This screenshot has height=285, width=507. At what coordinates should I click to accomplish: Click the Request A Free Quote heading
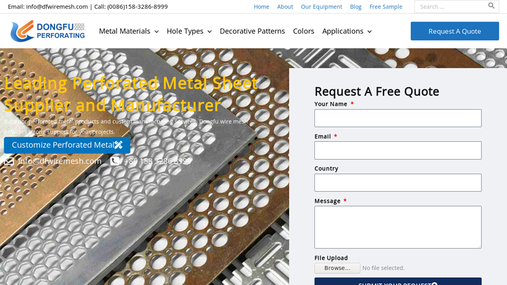376,91
